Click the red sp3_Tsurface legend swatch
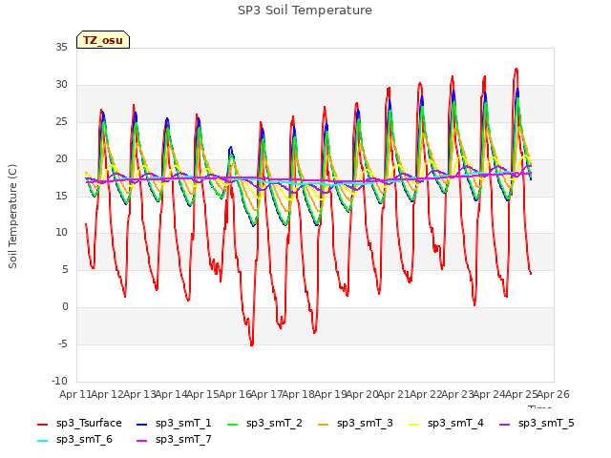 coord(42,424)
